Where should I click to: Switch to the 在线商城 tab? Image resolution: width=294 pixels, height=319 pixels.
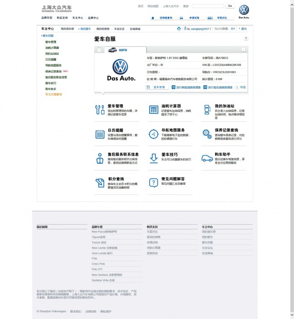tap(135, 29)
